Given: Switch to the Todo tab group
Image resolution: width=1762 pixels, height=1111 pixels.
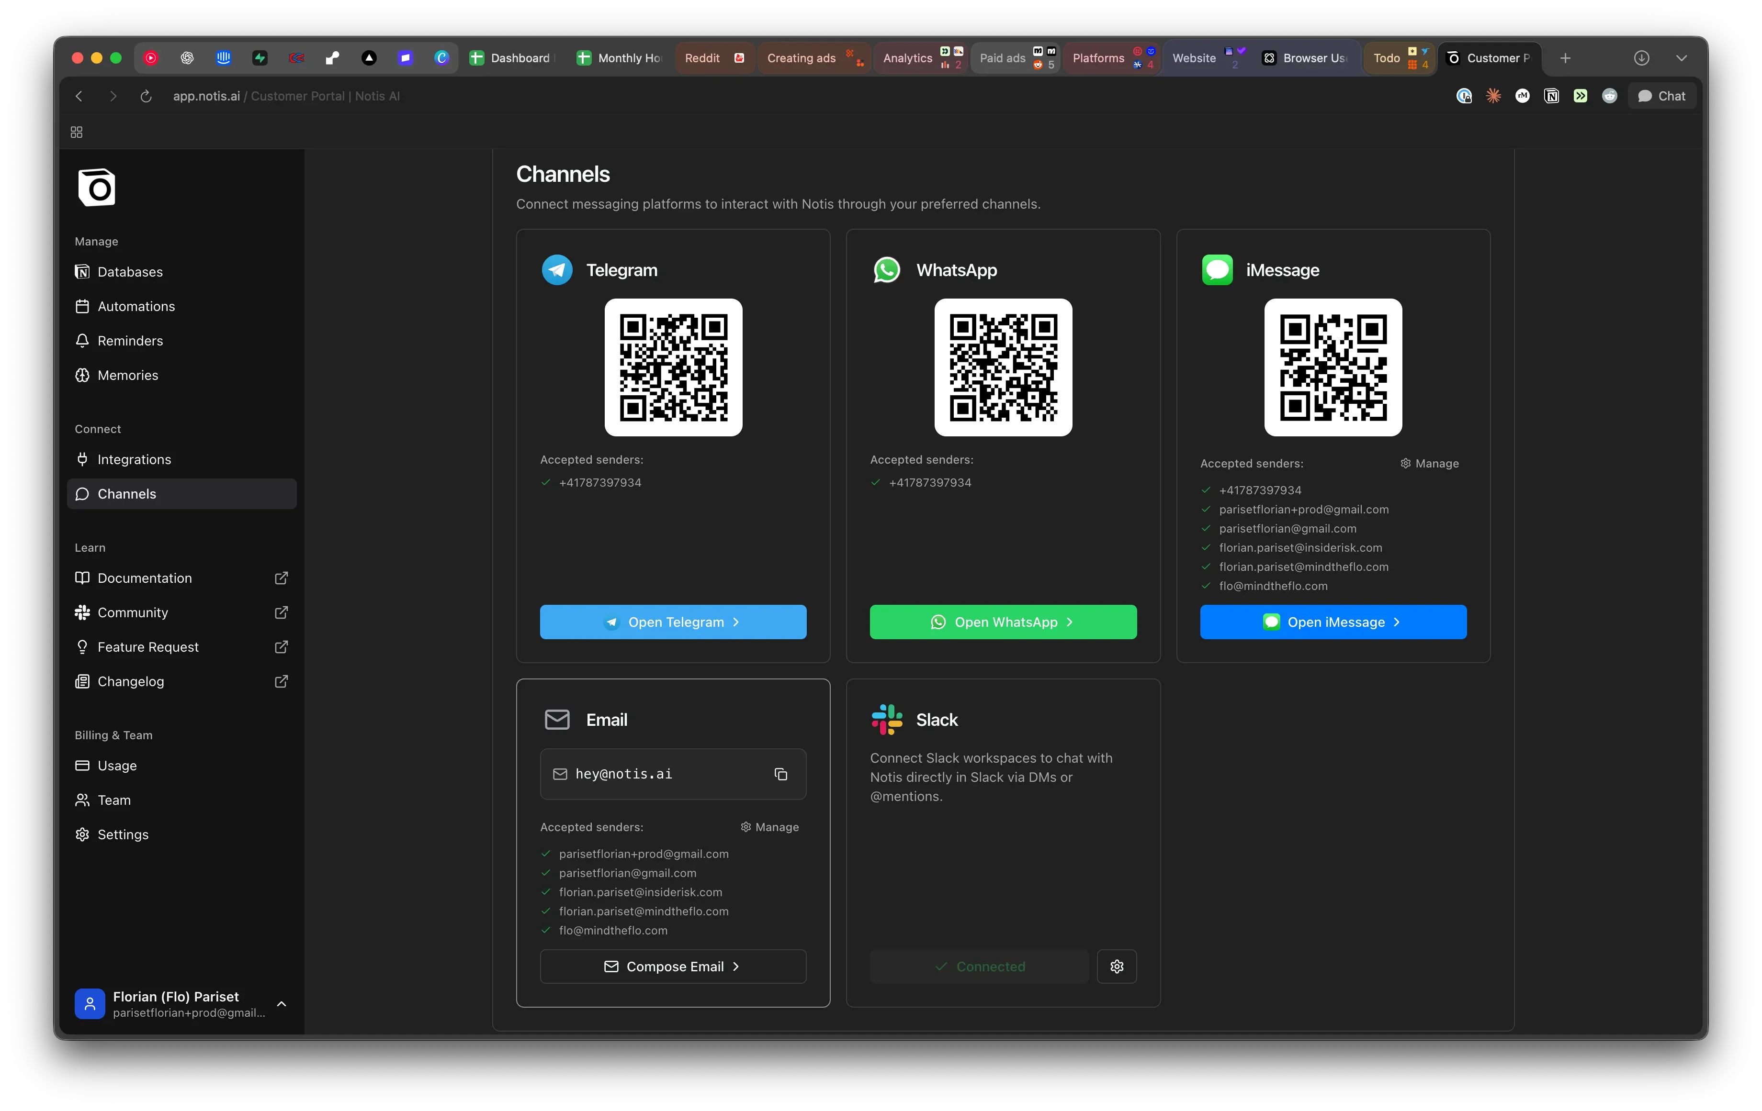Looking at the screenshot, I should [x=1399, y=58].
